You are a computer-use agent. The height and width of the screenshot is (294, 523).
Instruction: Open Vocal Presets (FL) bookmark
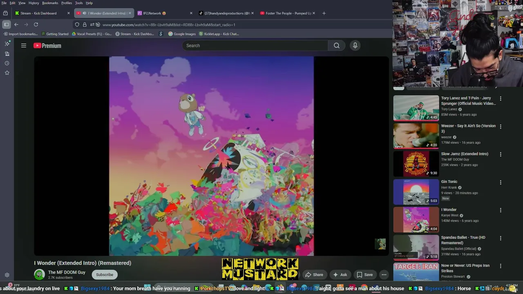click(92, 34)
